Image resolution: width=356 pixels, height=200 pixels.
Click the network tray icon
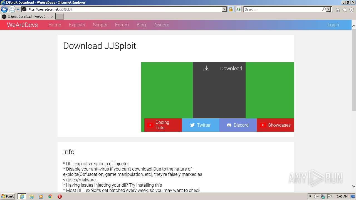tap(323, 196)
